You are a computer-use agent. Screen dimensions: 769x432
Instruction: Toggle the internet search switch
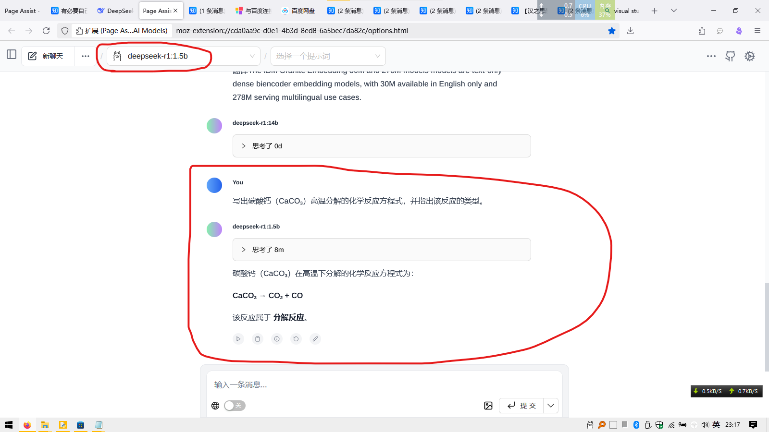point(235,406)
